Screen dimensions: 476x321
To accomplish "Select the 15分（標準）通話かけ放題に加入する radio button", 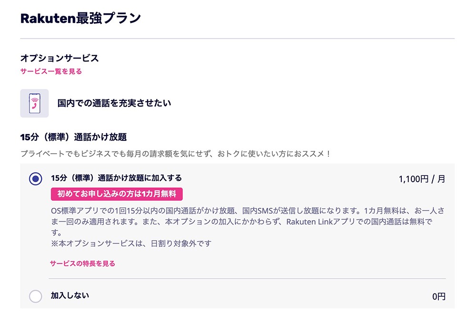I will click(36, 179).
